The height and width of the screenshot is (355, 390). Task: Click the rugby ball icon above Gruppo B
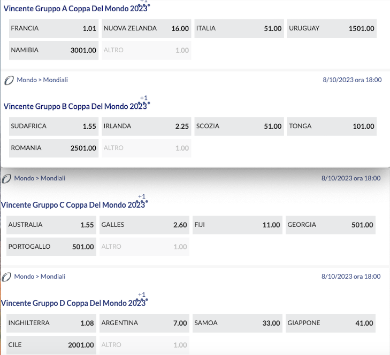coord(9,80)
